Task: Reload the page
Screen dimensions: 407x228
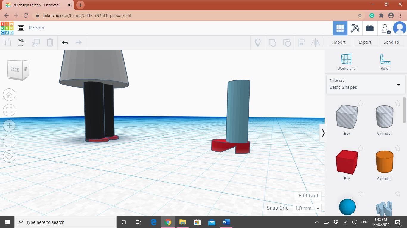Action: (x=26, y=15)
